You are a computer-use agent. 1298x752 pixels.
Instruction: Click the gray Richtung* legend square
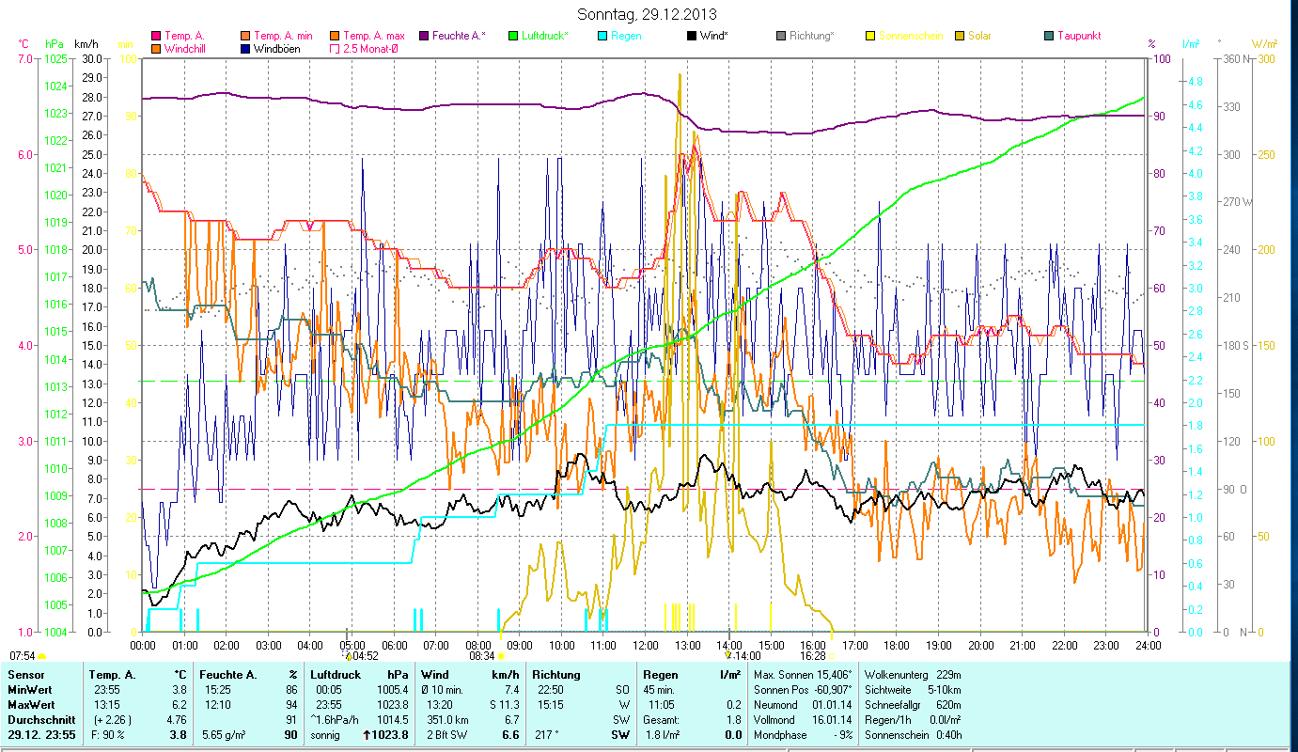781,36
